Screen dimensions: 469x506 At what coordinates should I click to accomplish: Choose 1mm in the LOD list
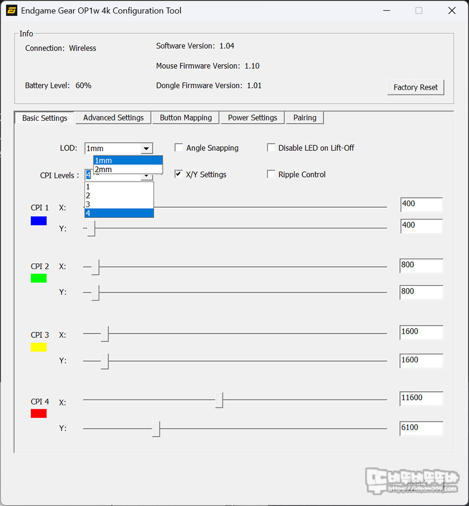pyautogui.click(x=128, y=160)
